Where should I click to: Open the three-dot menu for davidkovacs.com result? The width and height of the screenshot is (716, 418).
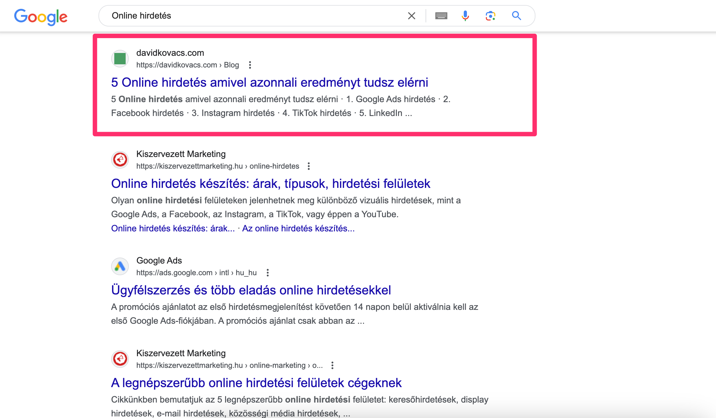[x=250, y=65]
